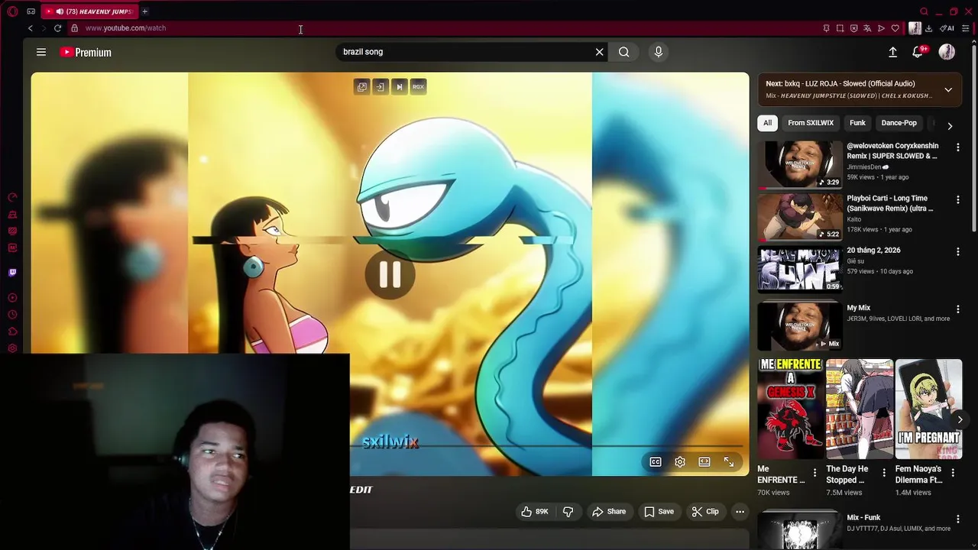Open the downloads icon in browser toolbar
Image resolution: width=978 pixels, height=550 pixels.
pos(928,28)
